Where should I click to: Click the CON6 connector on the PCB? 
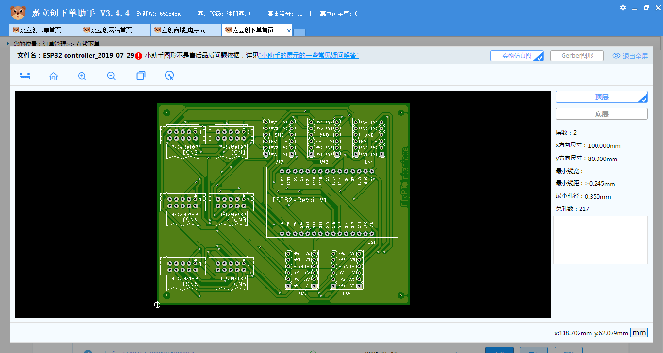[x=182, y=273]
